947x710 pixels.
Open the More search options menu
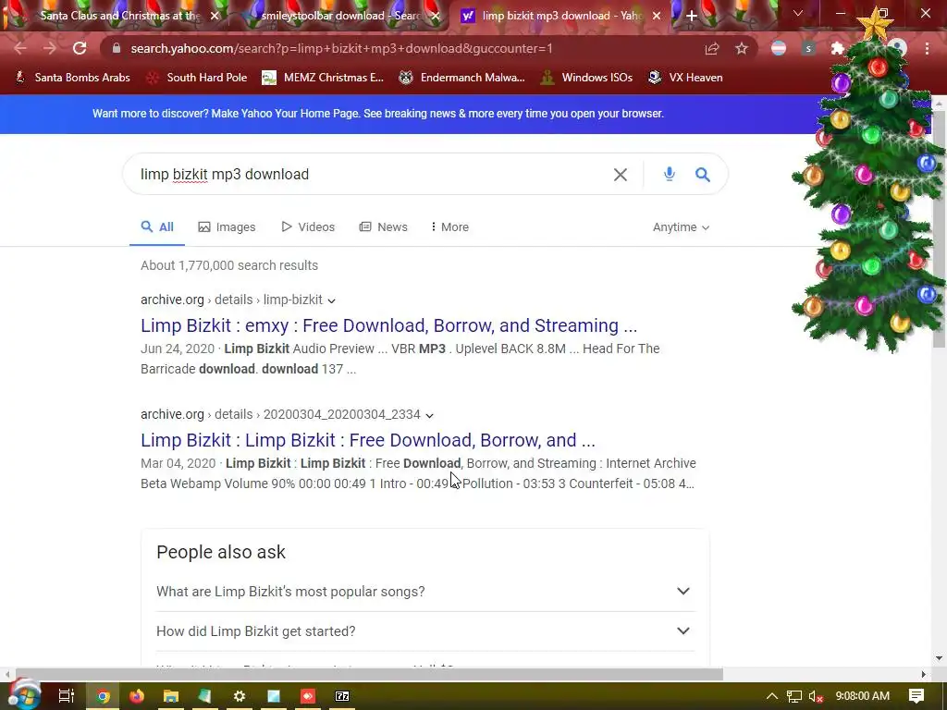450,227
